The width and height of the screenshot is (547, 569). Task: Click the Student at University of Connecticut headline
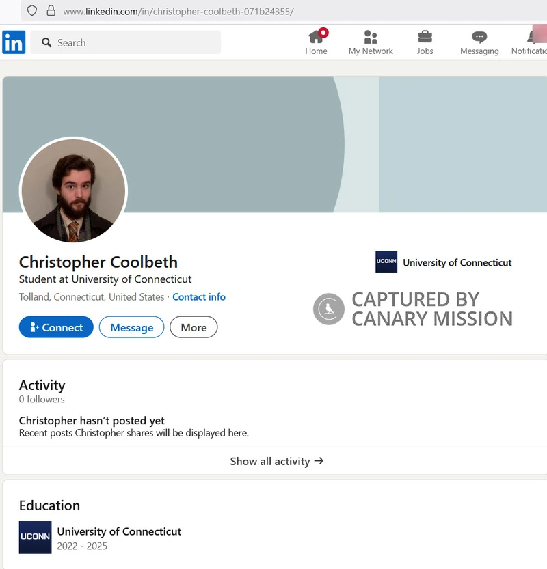(105, 279)
